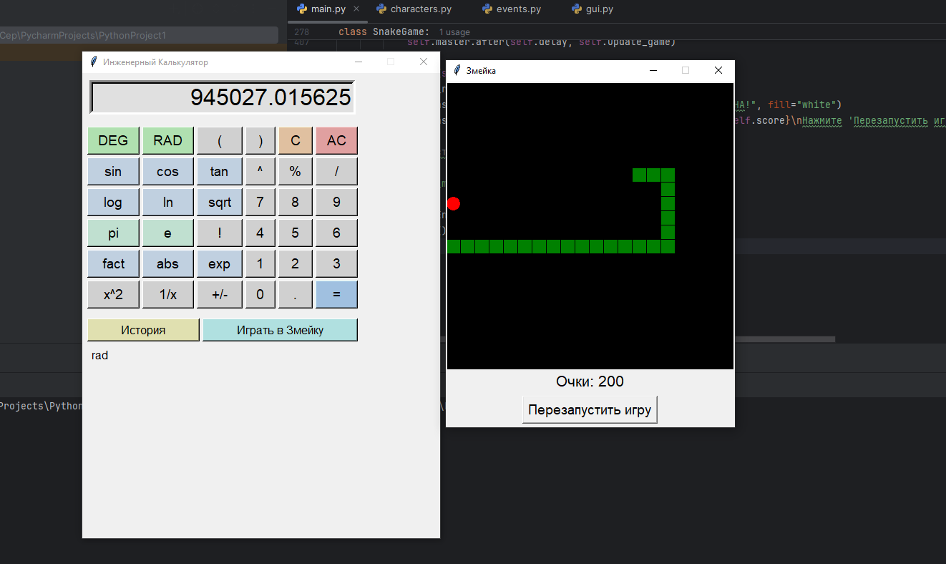Switch calculator to RAD mode
The height and width of the screenshot is (564, 946).
point(167,140)
